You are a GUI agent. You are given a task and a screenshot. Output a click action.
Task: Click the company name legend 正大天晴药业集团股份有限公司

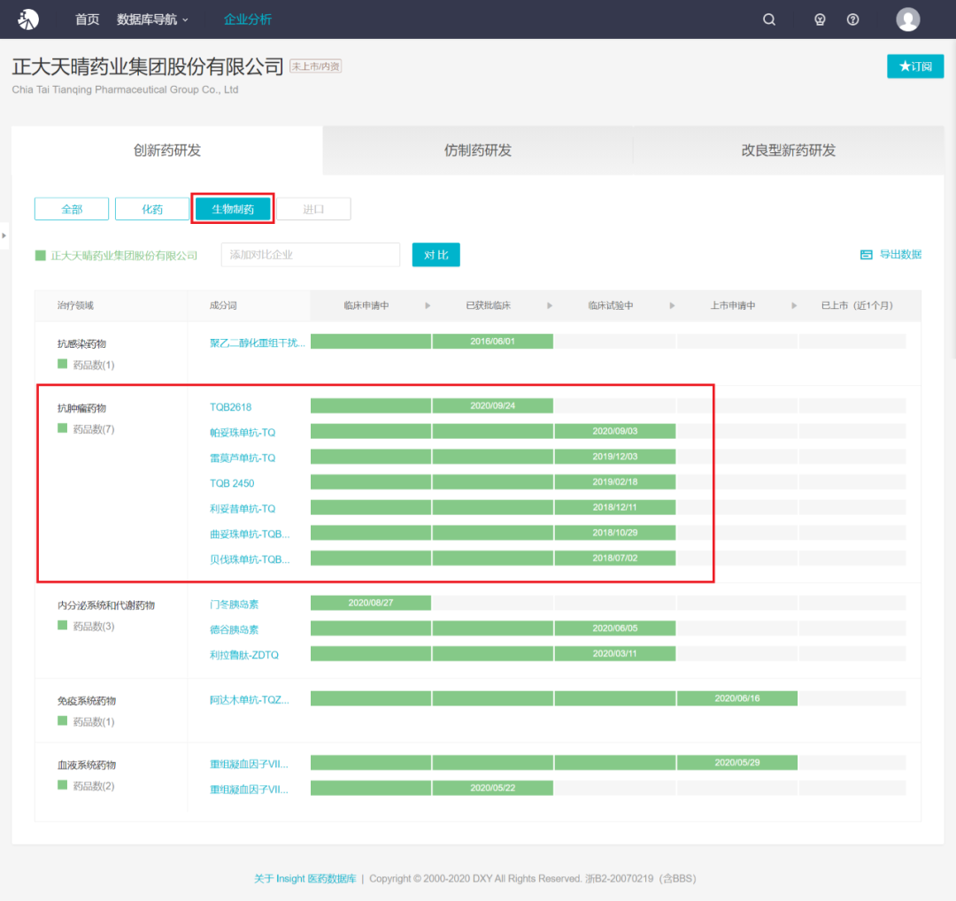pyautogui.click(x=124, y=256)
